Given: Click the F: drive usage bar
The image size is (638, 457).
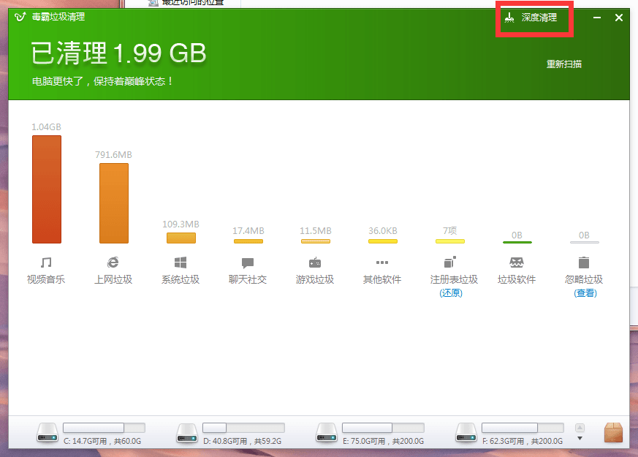Looking at the screenshot, I should tap(523, 428).
